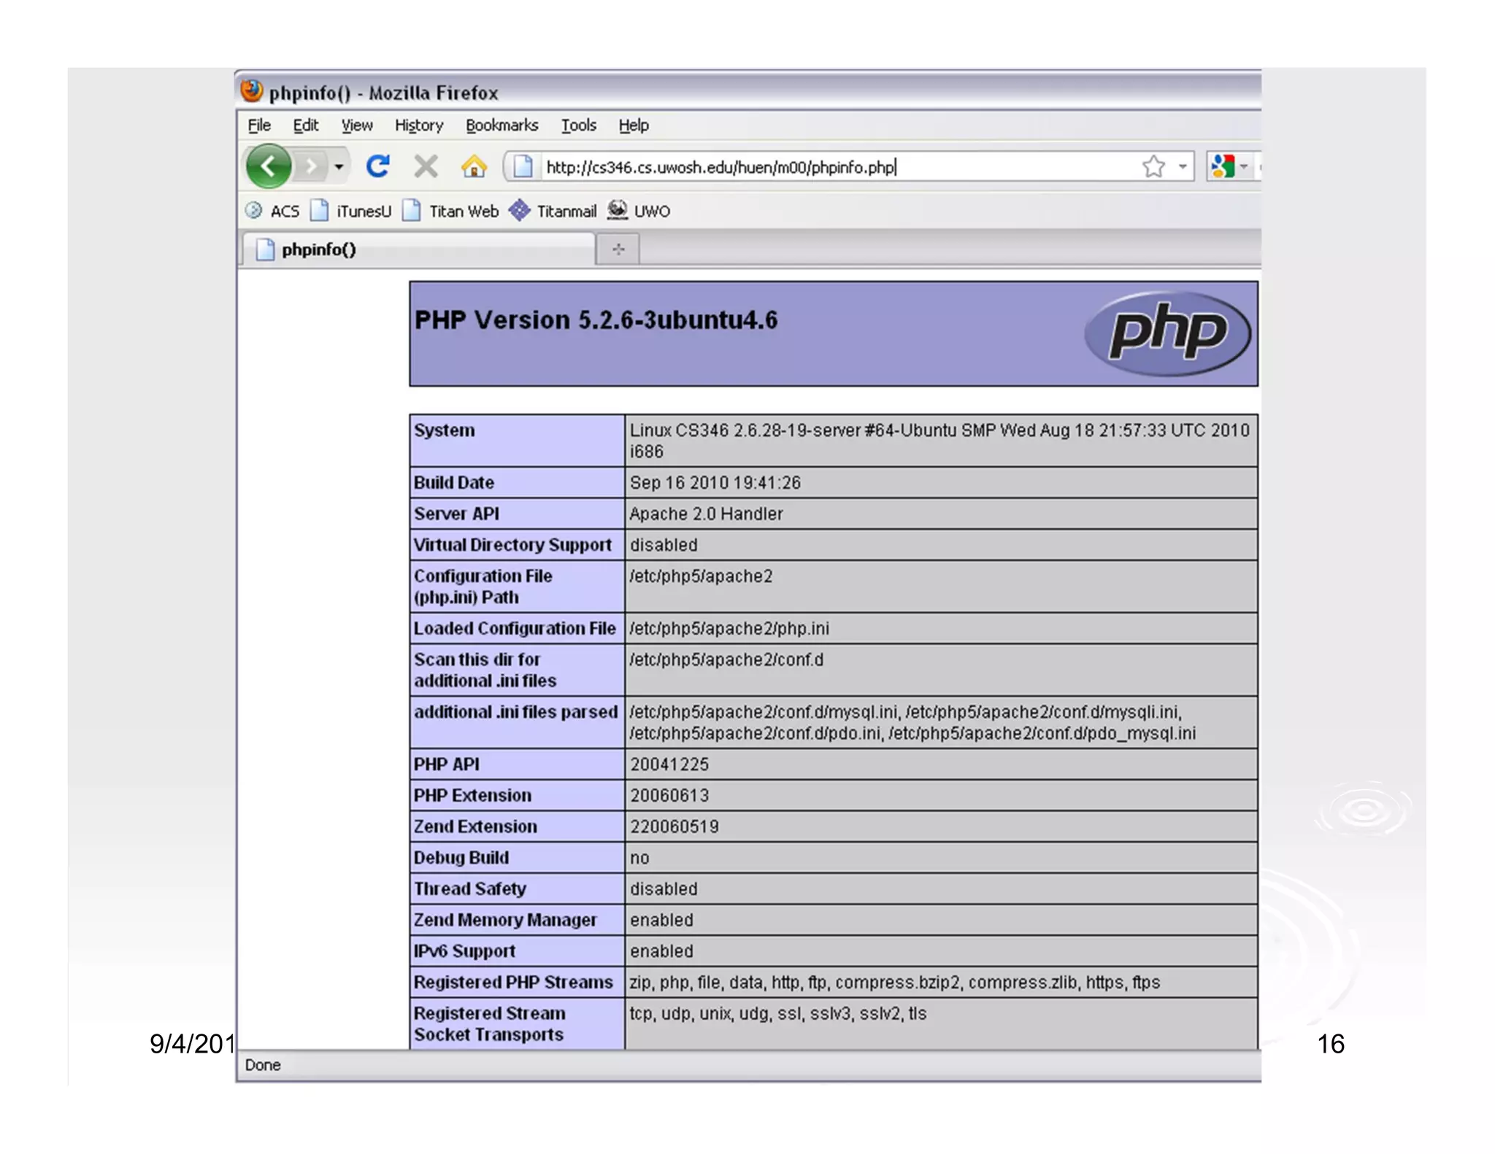
Task: Click the 'tcp, udp, unix, udg, ssl' transports value
Action: [x=778, y=1014]
